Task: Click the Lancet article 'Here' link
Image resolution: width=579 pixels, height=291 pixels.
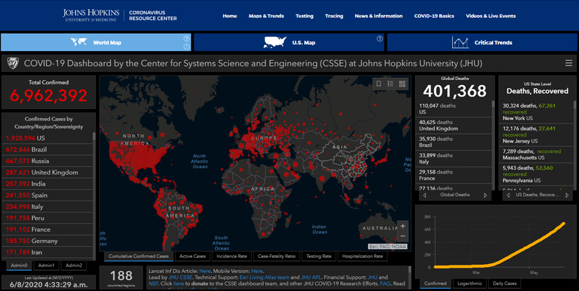Action: coord(205,271)
